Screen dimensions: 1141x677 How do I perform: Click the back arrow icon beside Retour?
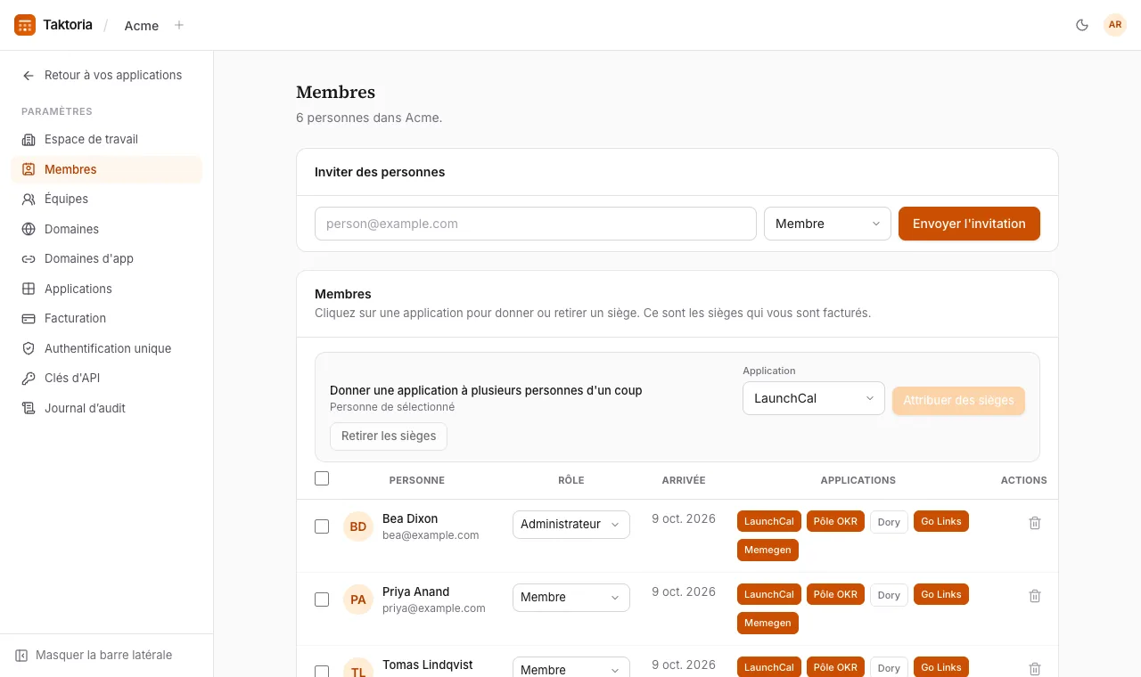29,76
